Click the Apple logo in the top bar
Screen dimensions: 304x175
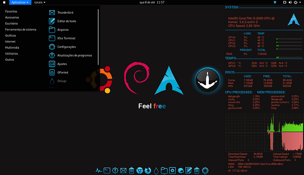(4, 2)
